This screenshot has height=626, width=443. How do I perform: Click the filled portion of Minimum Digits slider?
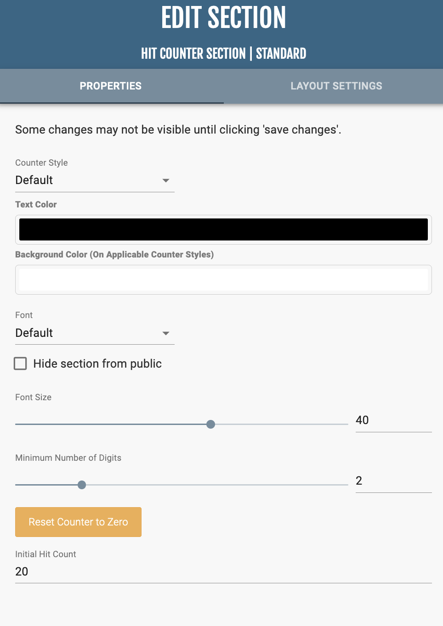tap(46, 485)
